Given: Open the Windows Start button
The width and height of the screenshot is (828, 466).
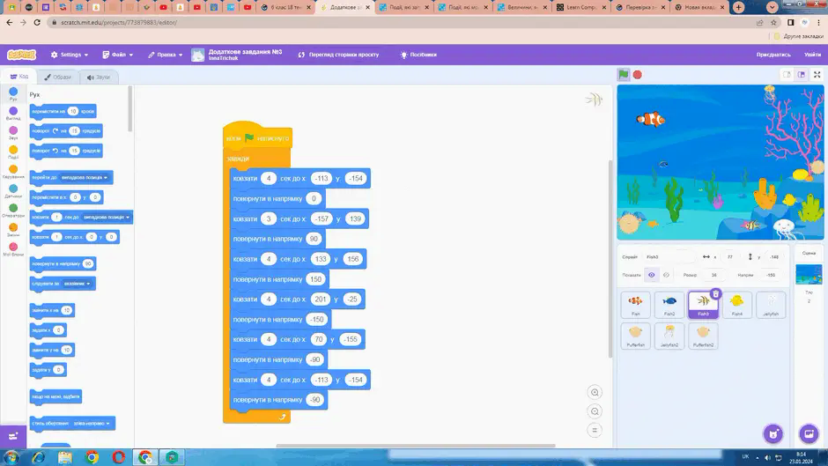Looking at the screenshot, I should click(x=11, y=457).
